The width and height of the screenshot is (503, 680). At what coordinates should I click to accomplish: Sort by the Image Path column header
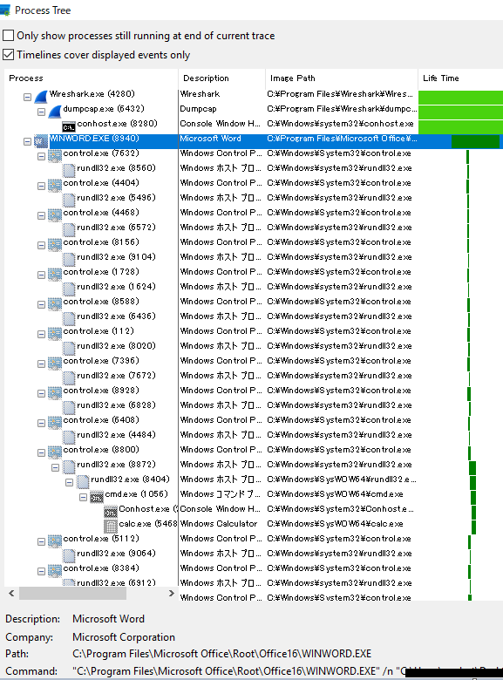pos(341,78)
